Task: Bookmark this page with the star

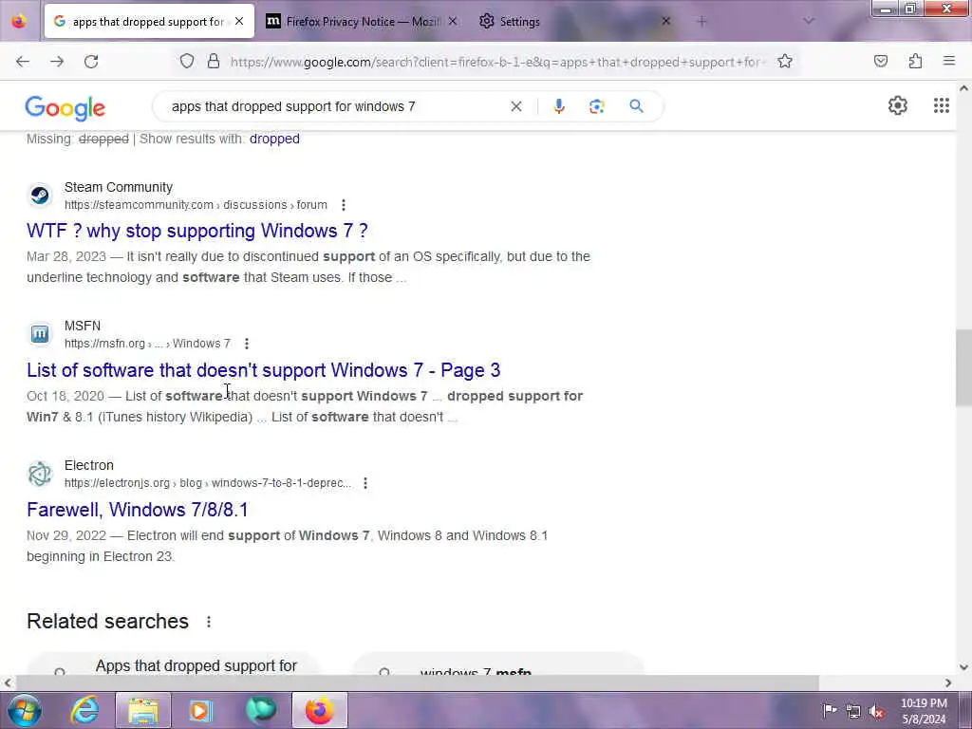Action: click(x=785, y=62)
